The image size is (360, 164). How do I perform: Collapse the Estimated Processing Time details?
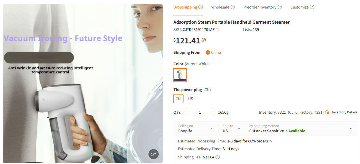pos(270,141)
